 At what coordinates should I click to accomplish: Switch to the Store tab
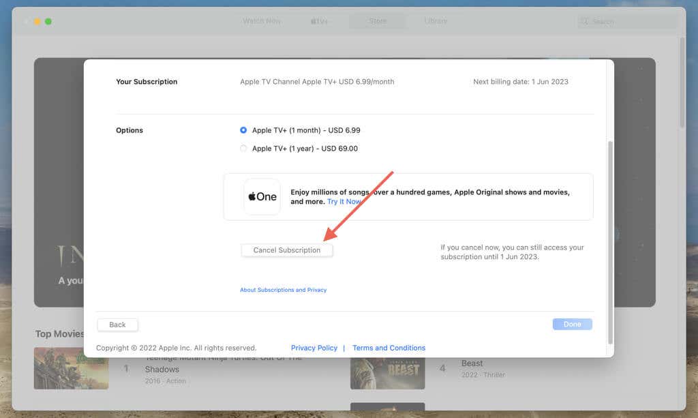click(x=378, y=21)
